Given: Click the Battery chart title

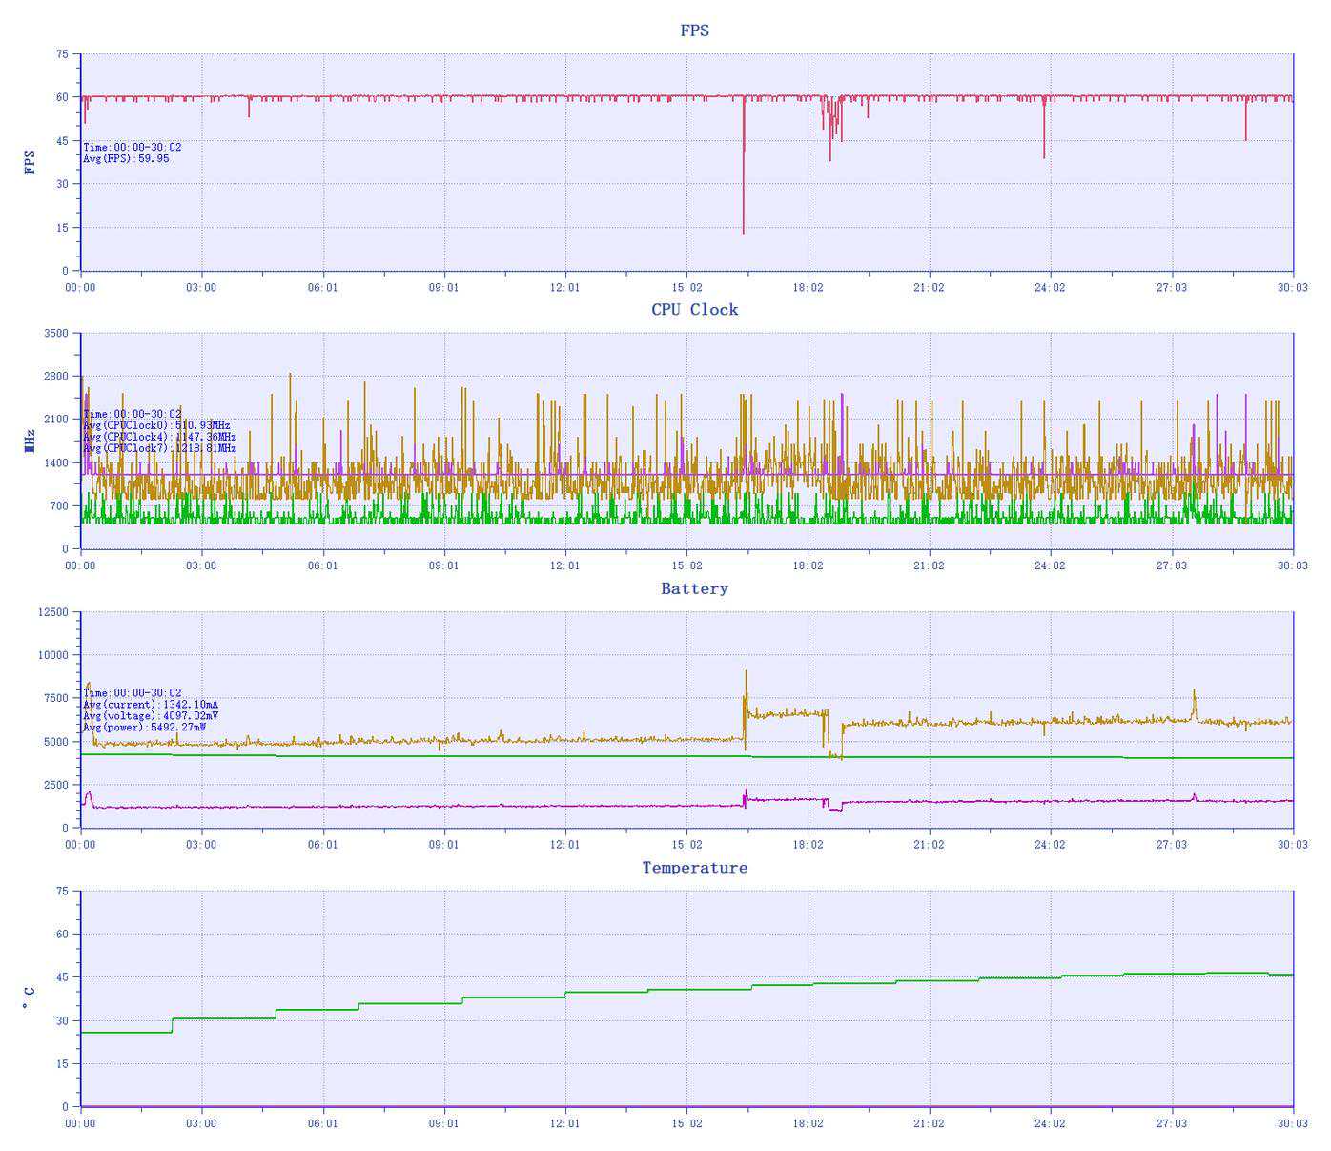Looking at the screenshot, I should [694, 589].
